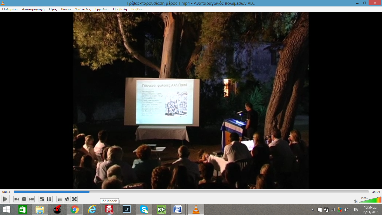Open the Βοήθεια menu

tap(137, 9)
